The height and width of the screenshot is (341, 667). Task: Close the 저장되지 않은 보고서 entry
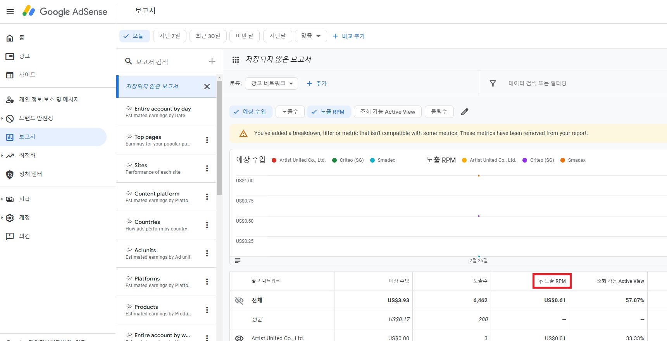[x=207, y=87]
